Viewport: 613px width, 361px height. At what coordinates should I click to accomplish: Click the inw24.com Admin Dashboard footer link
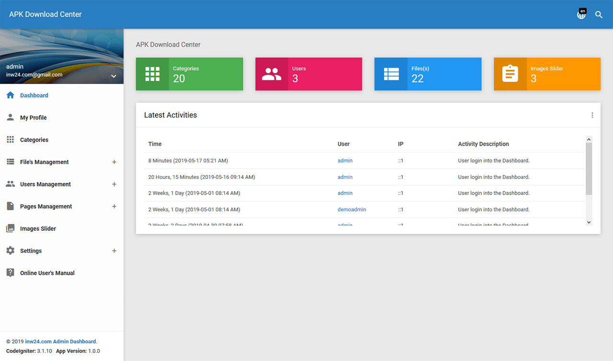60,341
